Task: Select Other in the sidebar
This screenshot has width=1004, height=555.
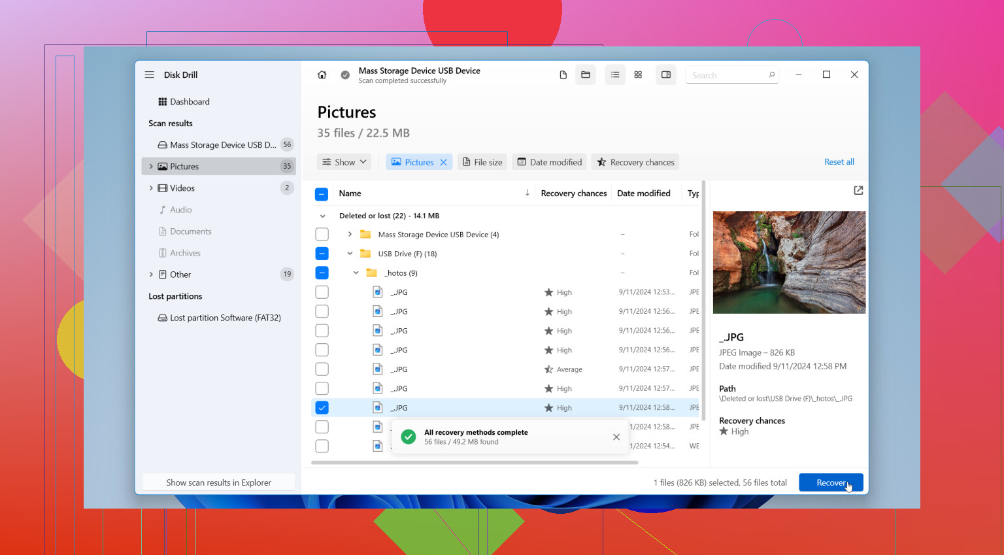Action: 218,275
